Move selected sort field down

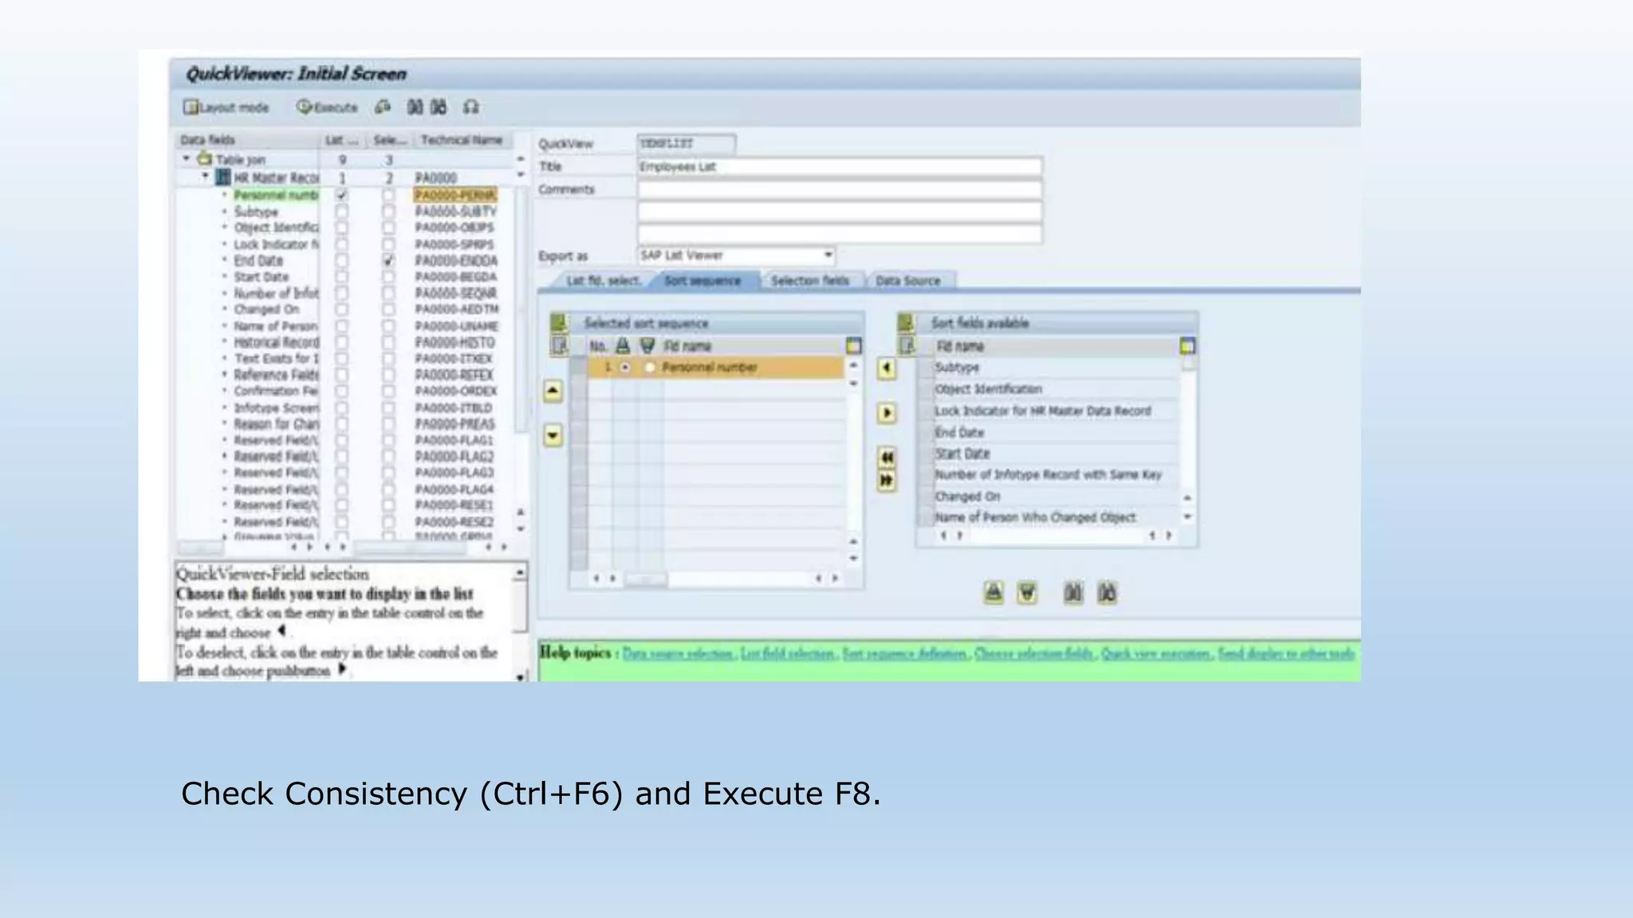coord(553,436)
